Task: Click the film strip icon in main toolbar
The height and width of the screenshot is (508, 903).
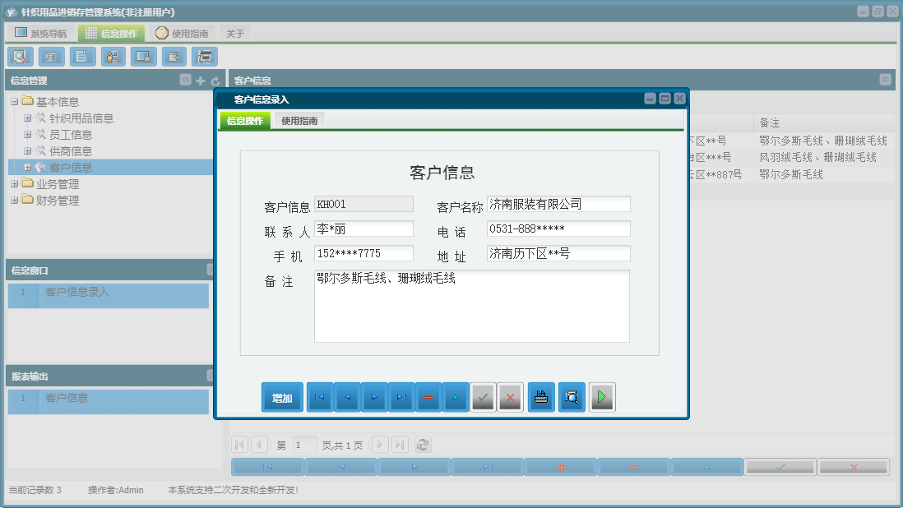Action: pos(205,57)
